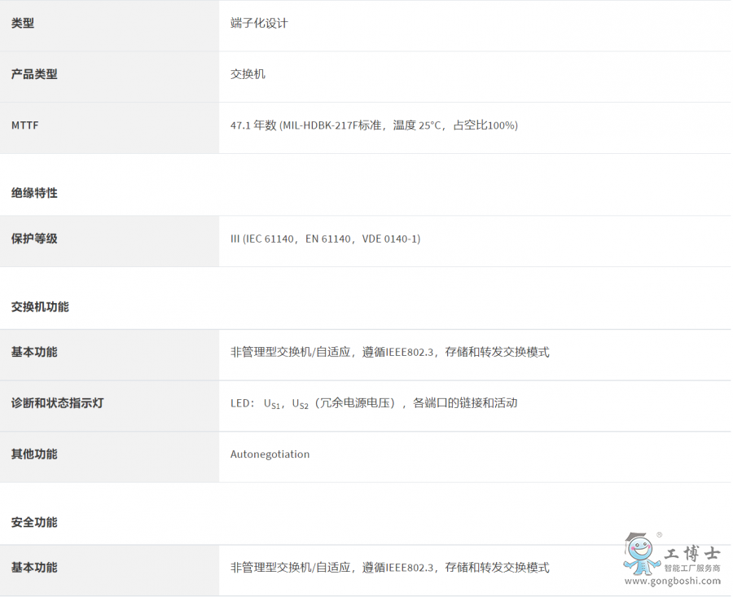This screenshot has height=597, width=733.
Task: Click the 安全功能 section heading
Action: pos(34,522)
